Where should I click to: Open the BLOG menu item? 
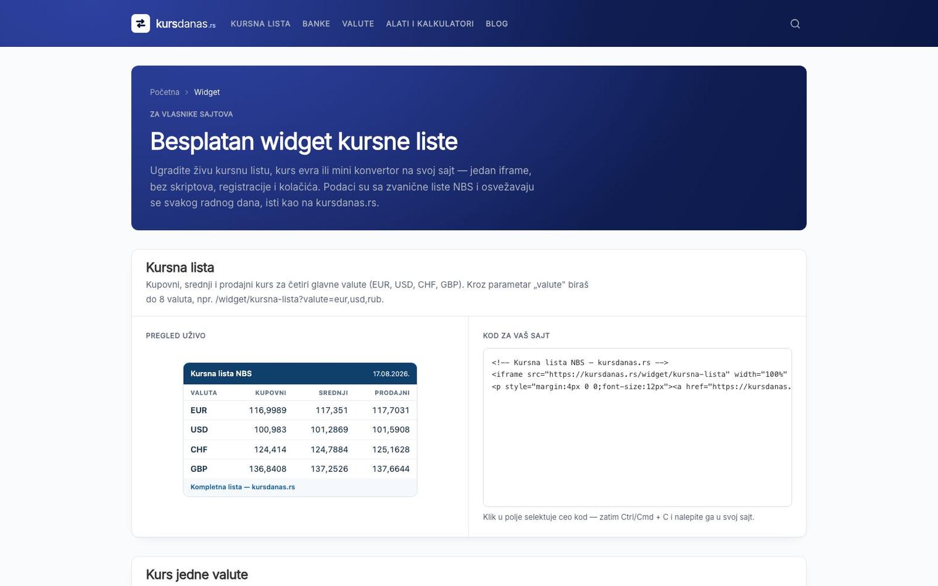[497, 23]
